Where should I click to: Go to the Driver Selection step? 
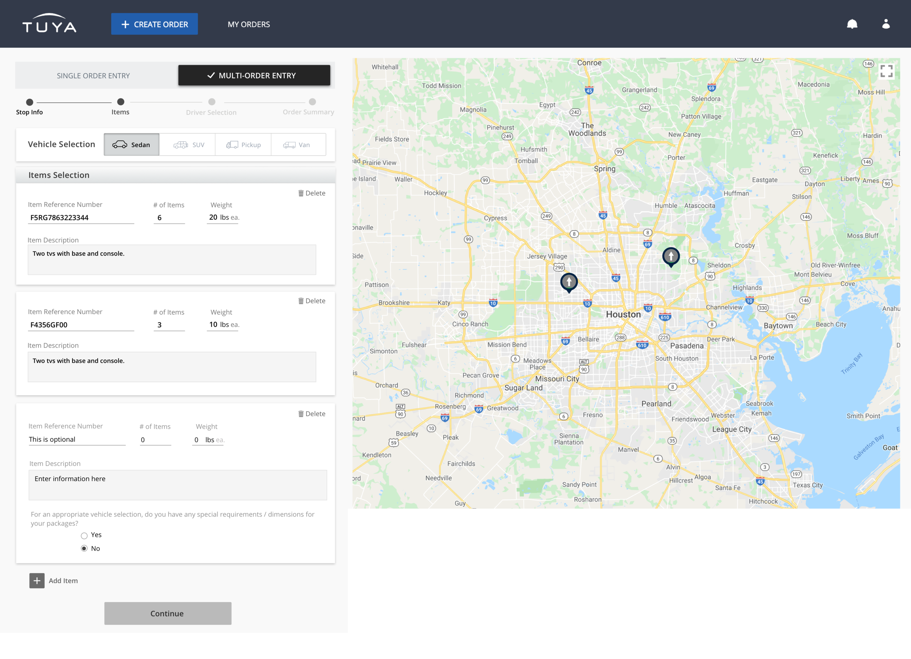click(211, 107)
